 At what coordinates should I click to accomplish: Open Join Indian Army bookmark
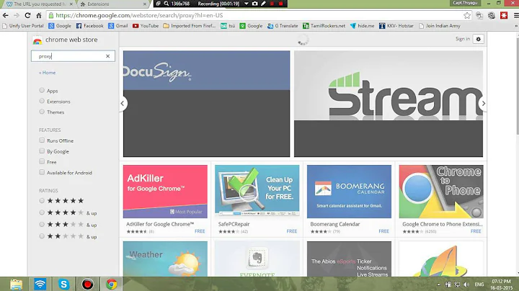(440, 25)
